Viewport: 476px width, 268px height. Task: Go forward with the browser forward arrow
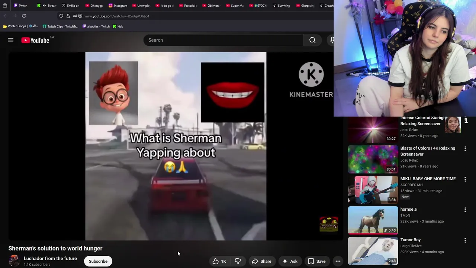click(15, 16)
